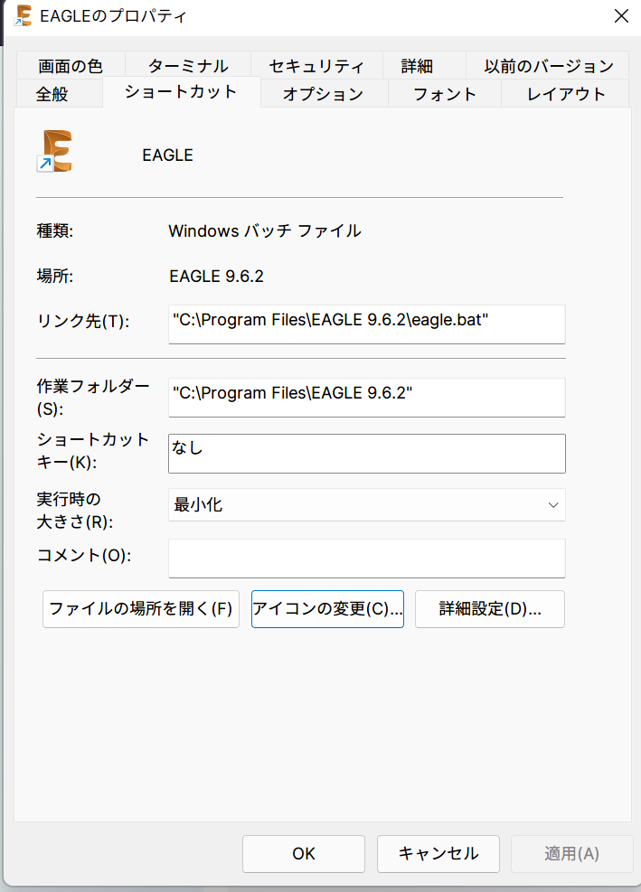The image size is (641, 892).
Task: Click the EAGLE application icon in the dialog
Action: pos(54,148)
